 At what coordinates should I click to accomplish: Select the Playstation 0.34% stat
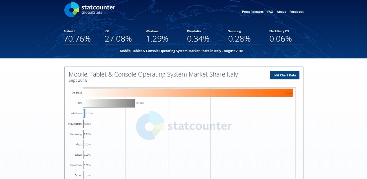click(204, 37)
